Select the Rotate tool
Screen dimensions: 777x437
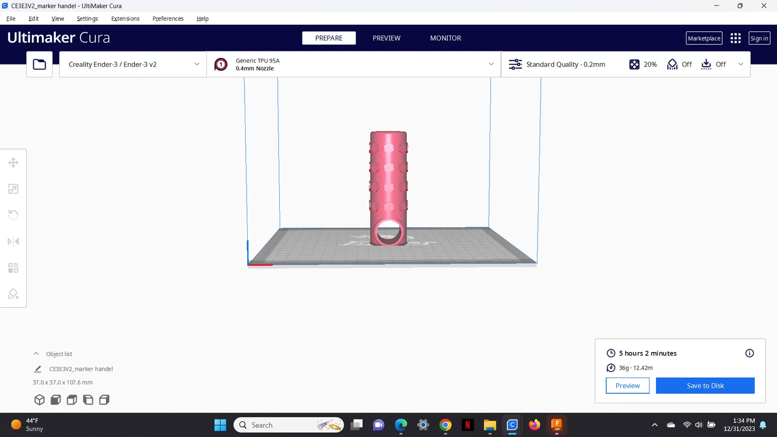coord(13,215)
